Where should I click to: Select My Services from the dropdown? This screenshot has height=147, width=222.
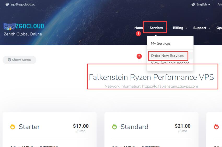coord(161,43)
